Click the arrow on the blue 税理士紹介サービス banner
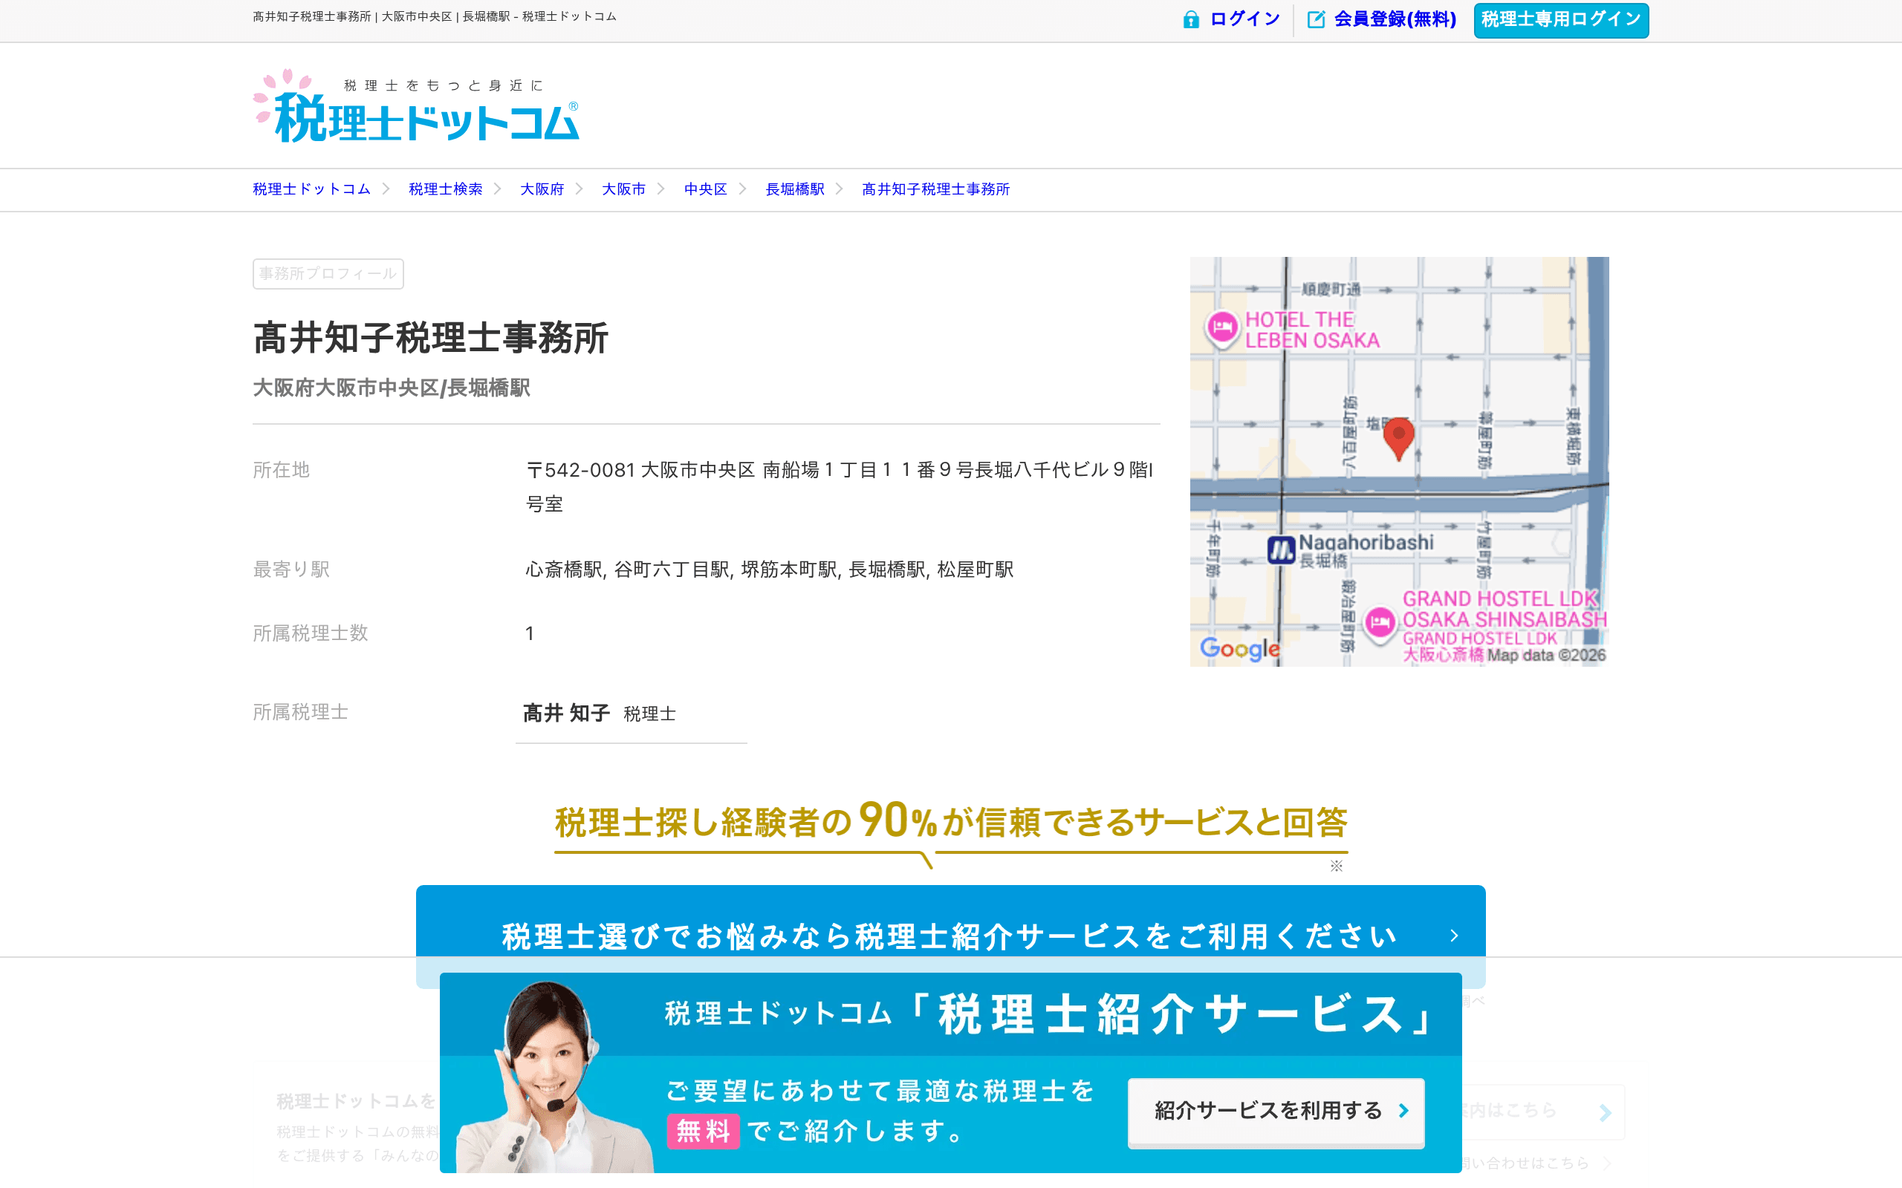The image size is (1902, 1188). coord(1454,936)
